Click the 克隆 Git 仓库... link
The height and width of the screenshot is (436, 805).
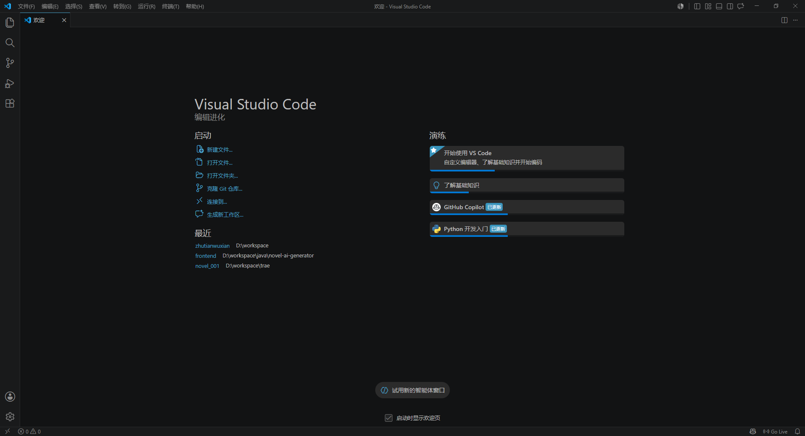[225, 189]
